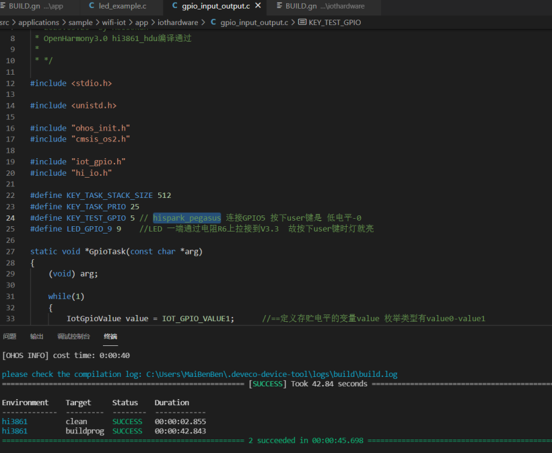Viewport: 552px width, 453px height.
Task: Open the 'sample' breadcrumb dropdown
Action: (x=81, y=22)
